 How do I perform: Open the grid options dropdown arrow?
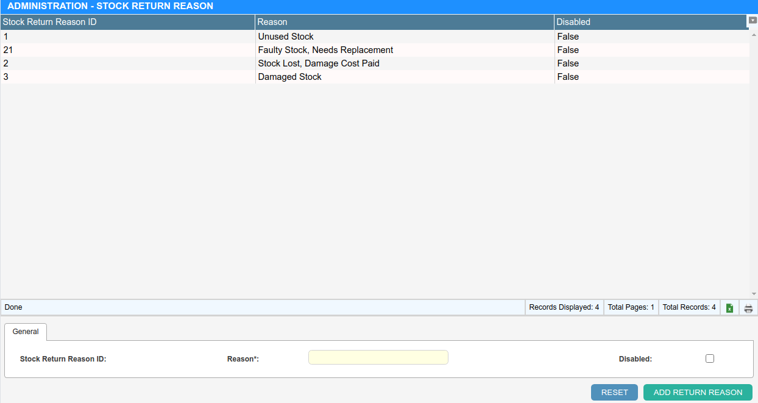753,20
